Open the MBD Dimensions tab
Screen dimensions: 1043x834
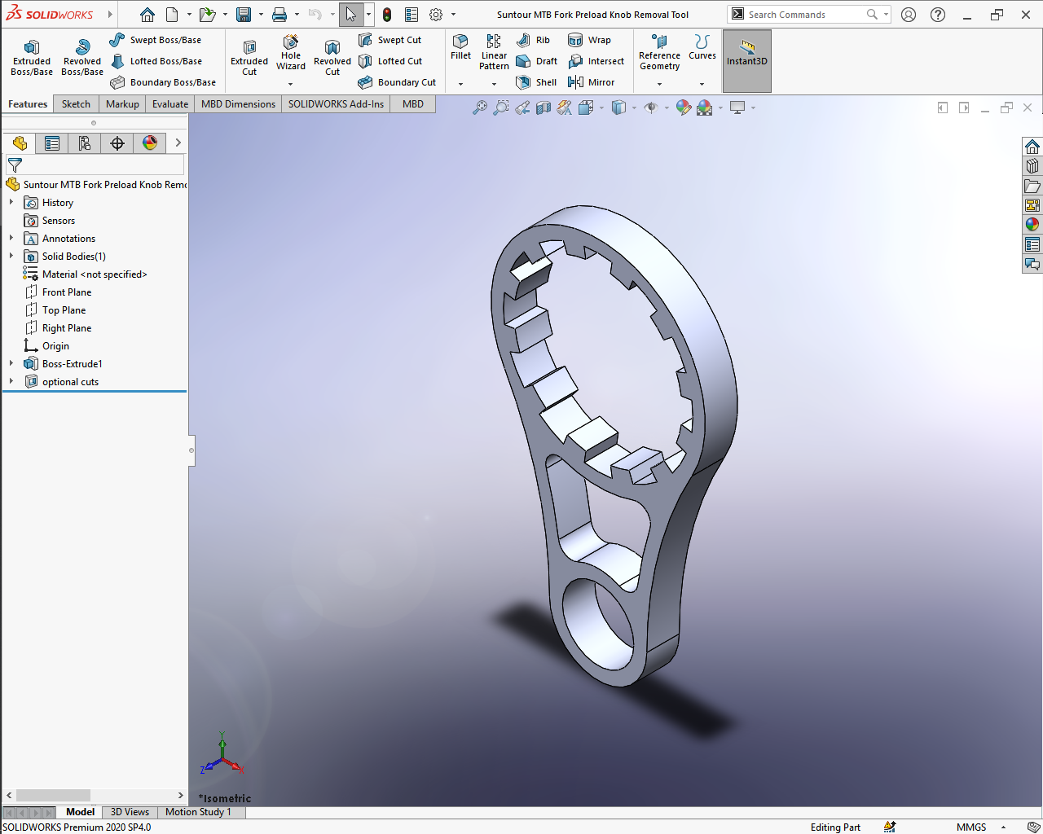[238, 104]
